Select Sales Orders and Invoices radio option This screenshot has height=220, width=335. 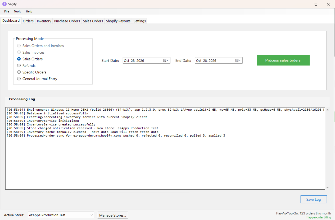[x=40, y=46]
